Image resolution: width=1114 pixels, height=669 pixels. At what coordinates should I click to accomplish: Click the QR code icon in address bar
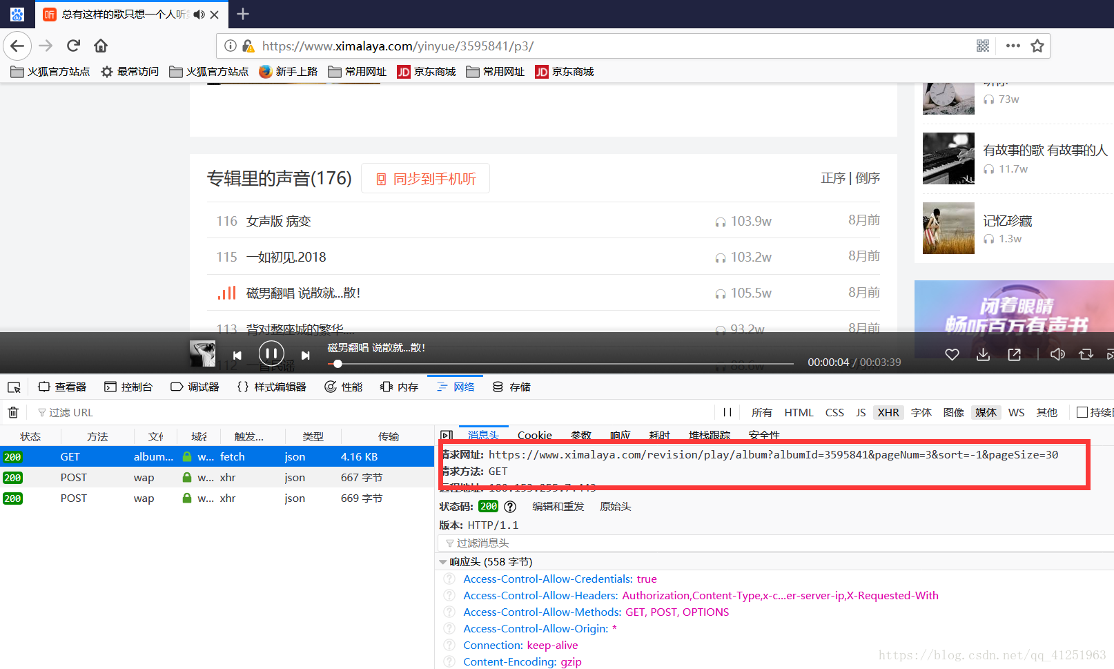983,46
